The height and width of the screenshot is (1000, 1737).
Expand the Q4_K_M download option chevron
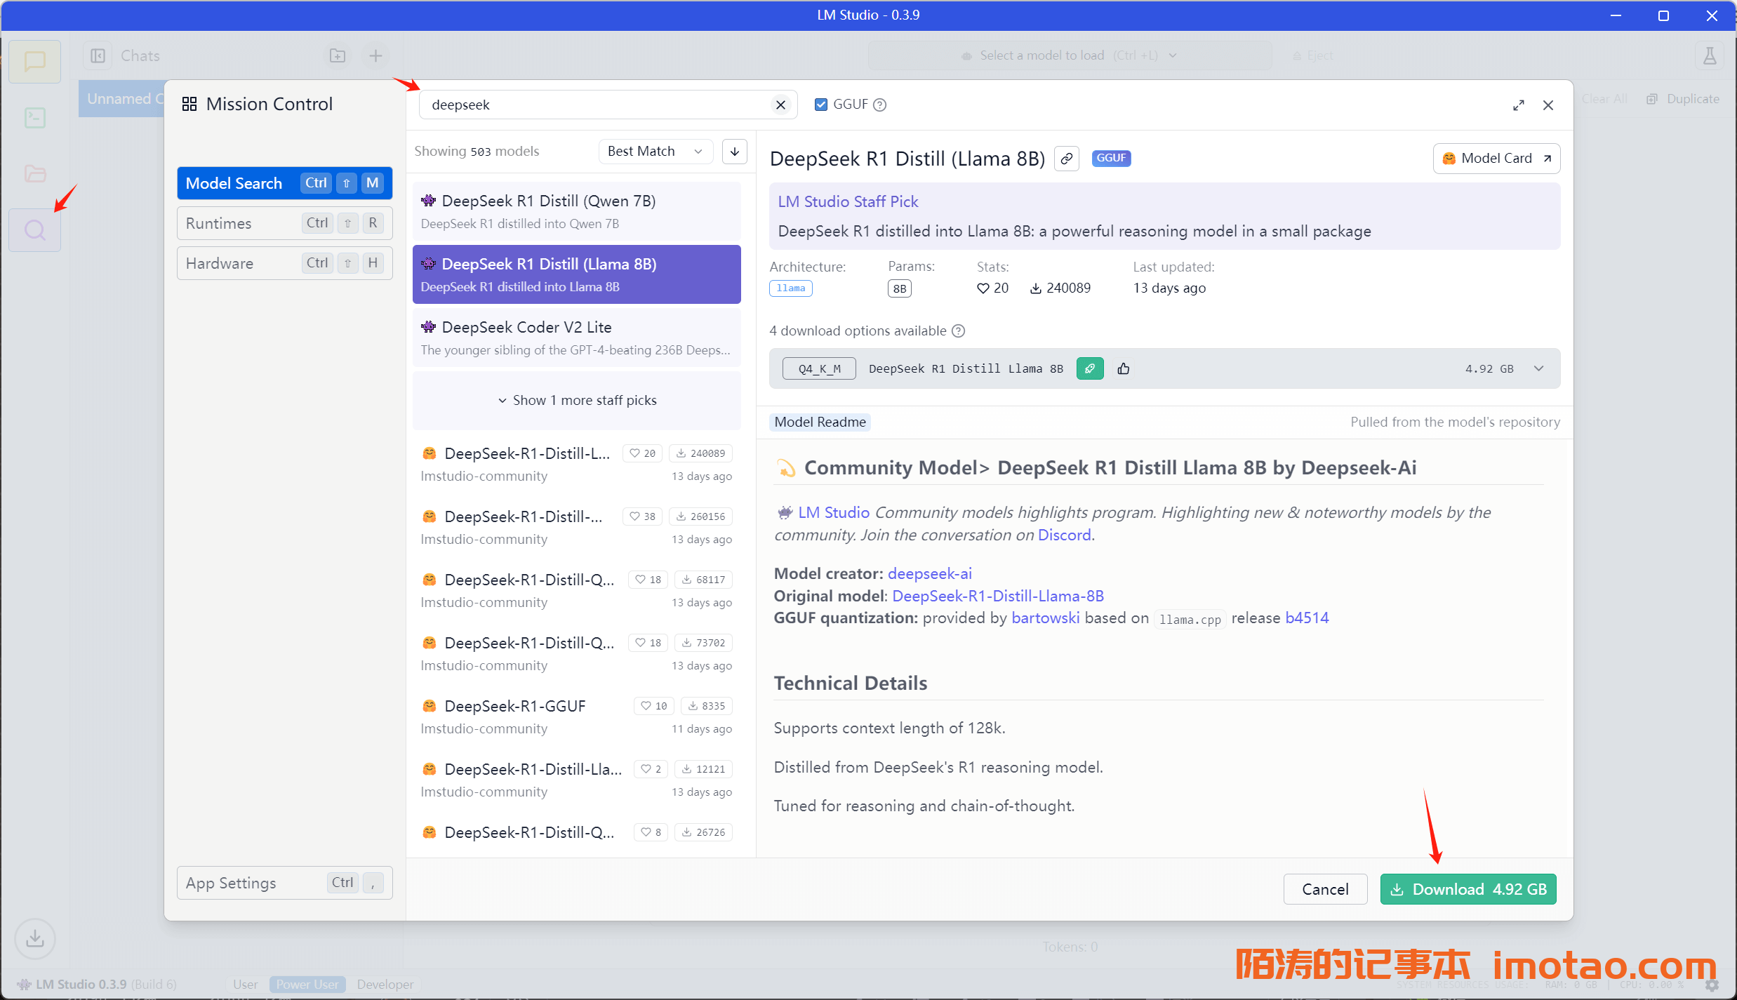1538,368
